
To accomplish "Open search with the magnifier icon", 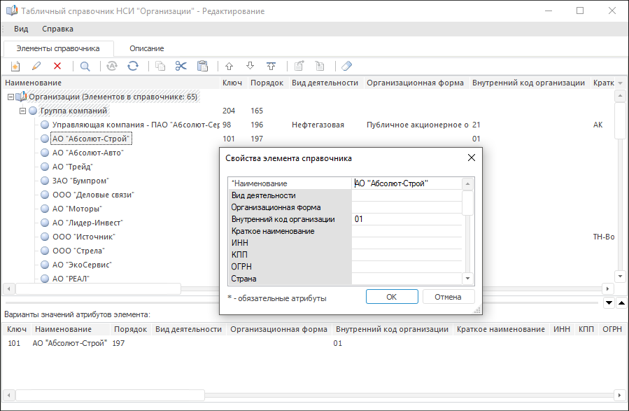I will pyautogui.click(x=85, y=66).
